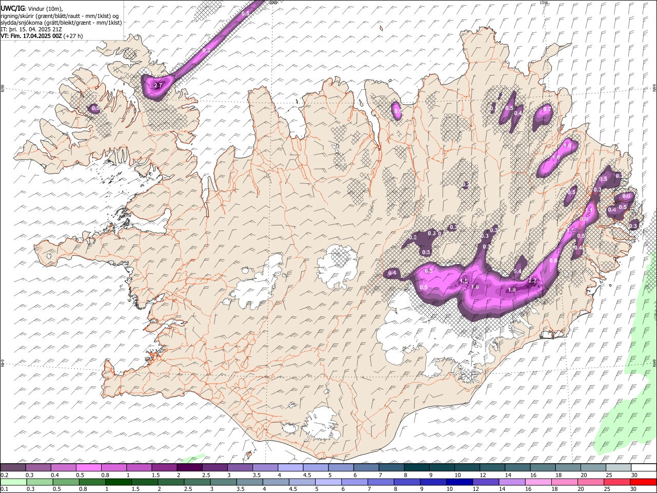Viewport: 657px width, 493px height.
Task: Click the "15W" longitude label at top
Action: tap(544, 3)
